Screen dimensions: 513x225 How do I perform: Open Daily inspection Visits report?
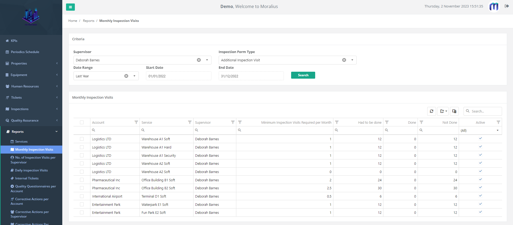[x=31, y=170]
